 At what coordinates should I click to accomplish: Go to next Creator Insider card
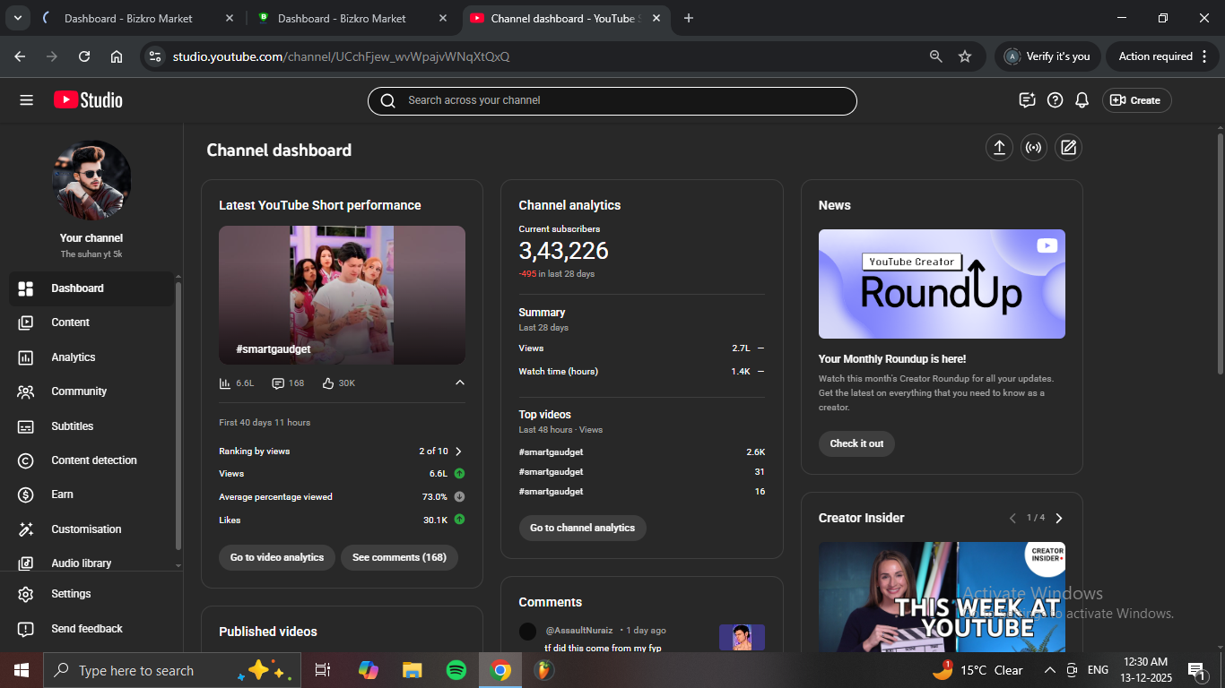pos(1059,518)
